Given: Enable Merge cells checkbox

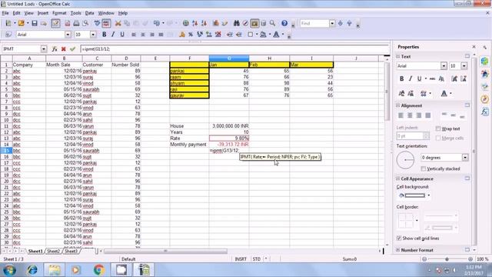Looking at the screenshot, I should coord(438,138).
